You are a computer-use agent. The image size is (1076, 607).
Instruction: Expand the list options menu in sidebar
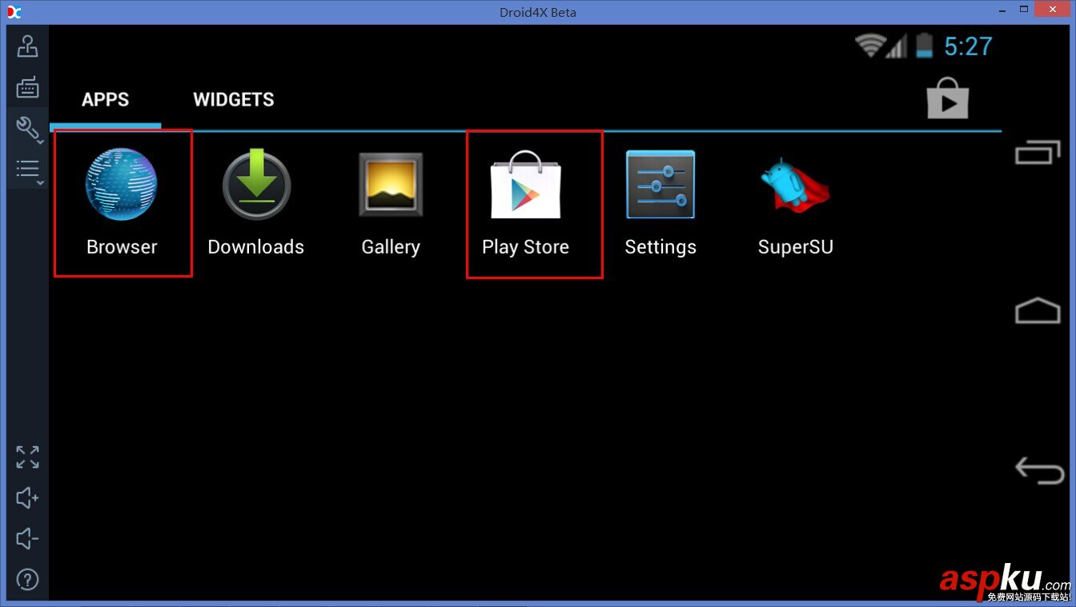point(28,170)
